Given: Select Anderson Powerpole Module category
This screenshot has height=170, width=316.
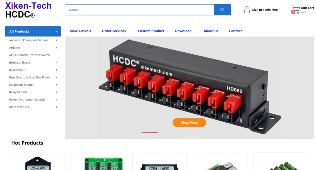Looking at the screenshot, I should pyautogui.click(x=29, y=40).
